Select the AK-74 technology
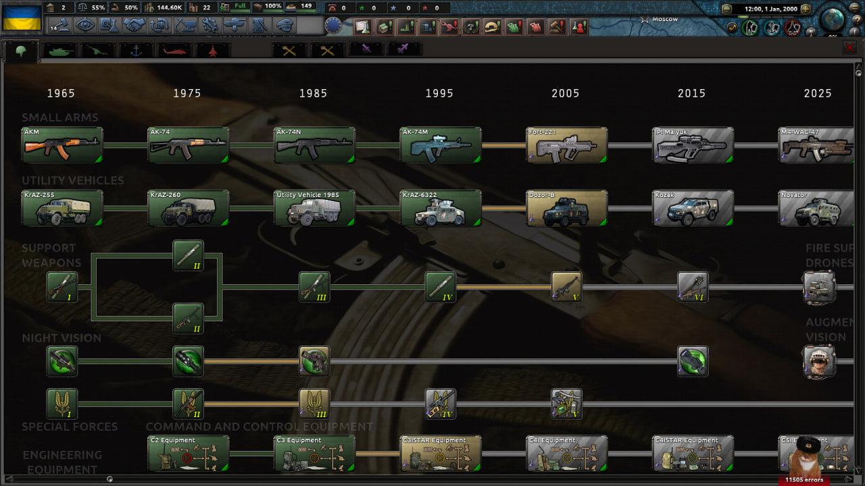865x486 pixels. click(189, 145)
